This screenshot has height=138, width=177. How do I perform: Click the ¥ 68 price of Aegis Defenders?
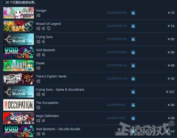[171, 118]
